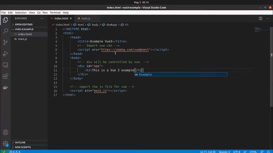This screenshot has height=153, width=273.
Task: Open the Go menu
Action: [x=39, y=13]
